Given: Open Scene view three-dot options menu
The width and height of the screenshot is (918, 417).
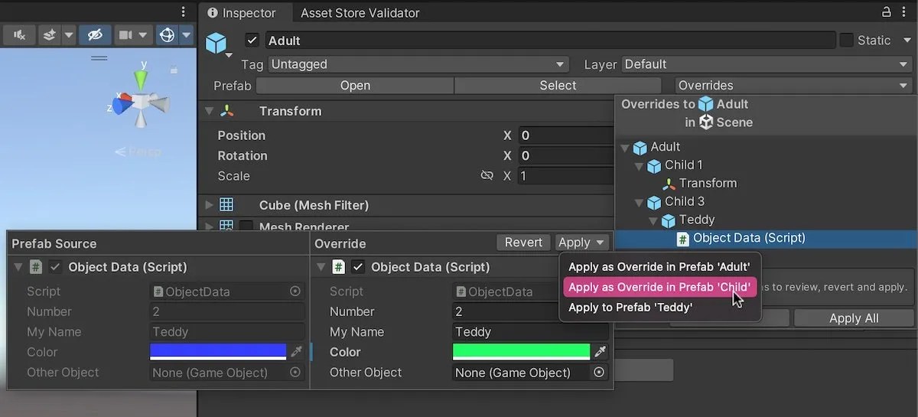Looking at the screenshot, I should click(x=183, y=12).
